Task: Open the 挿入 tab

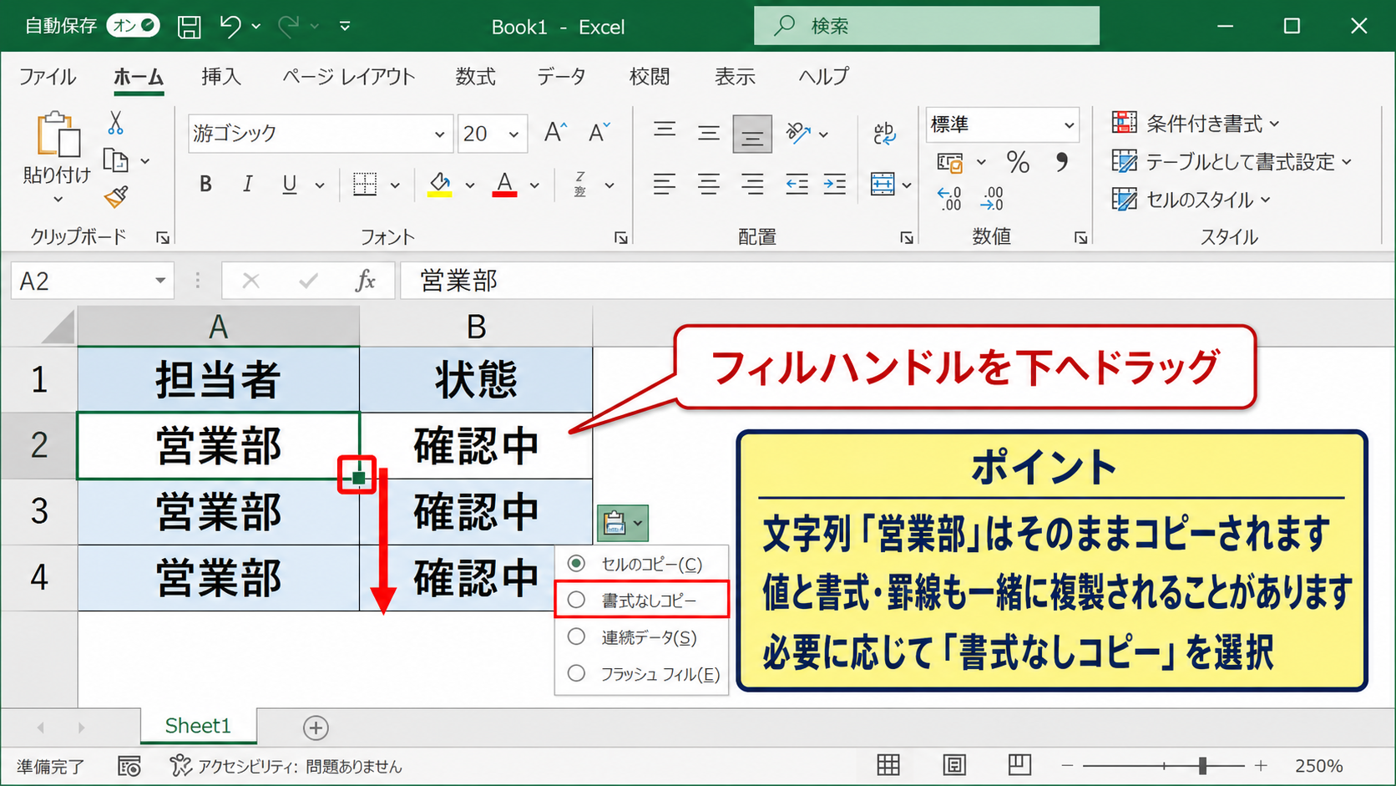Action: pyautogui.click(x=221, y=77)
